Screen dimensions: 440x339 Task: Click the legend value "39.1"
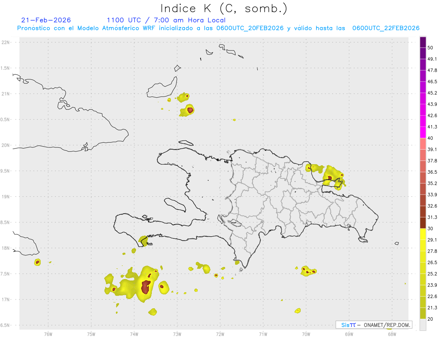(432, 150)
